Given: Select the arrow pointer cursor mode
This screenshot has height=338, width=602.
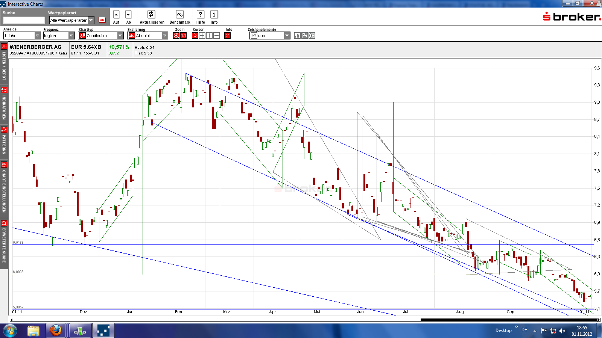Looking at the screenshot, I should pyautogui.click(x=195, y=35).
